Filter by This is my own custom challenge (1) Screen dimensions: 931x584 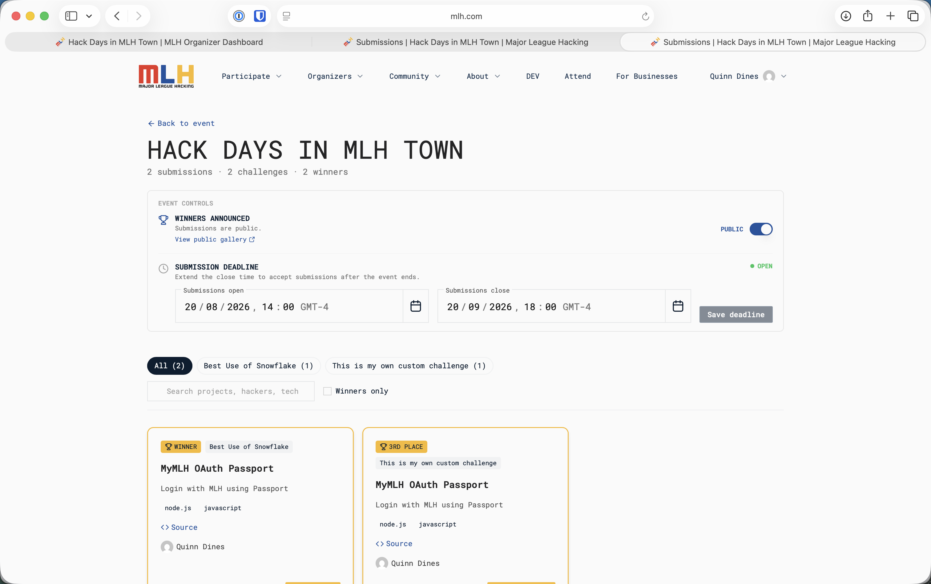coord(409,366)
